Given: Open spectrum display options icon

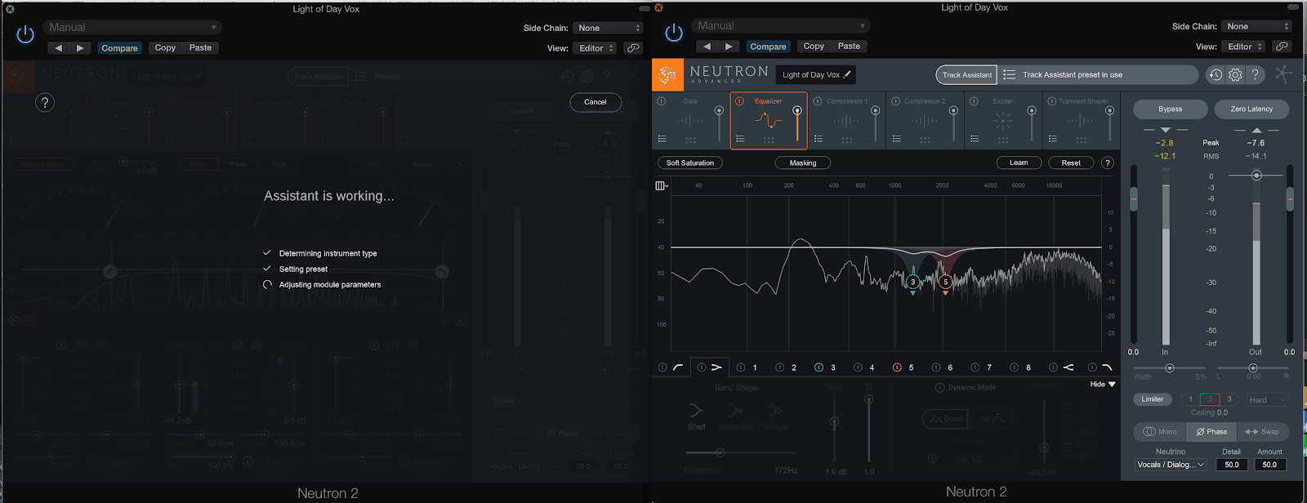Looking at the screenshot, I should coord(662,185).
